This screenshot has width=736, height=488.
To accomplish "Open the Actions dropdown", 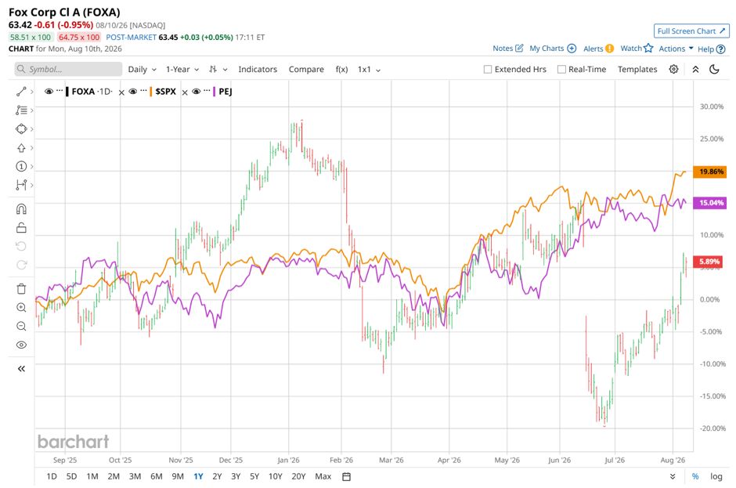I will click(676, 49).
